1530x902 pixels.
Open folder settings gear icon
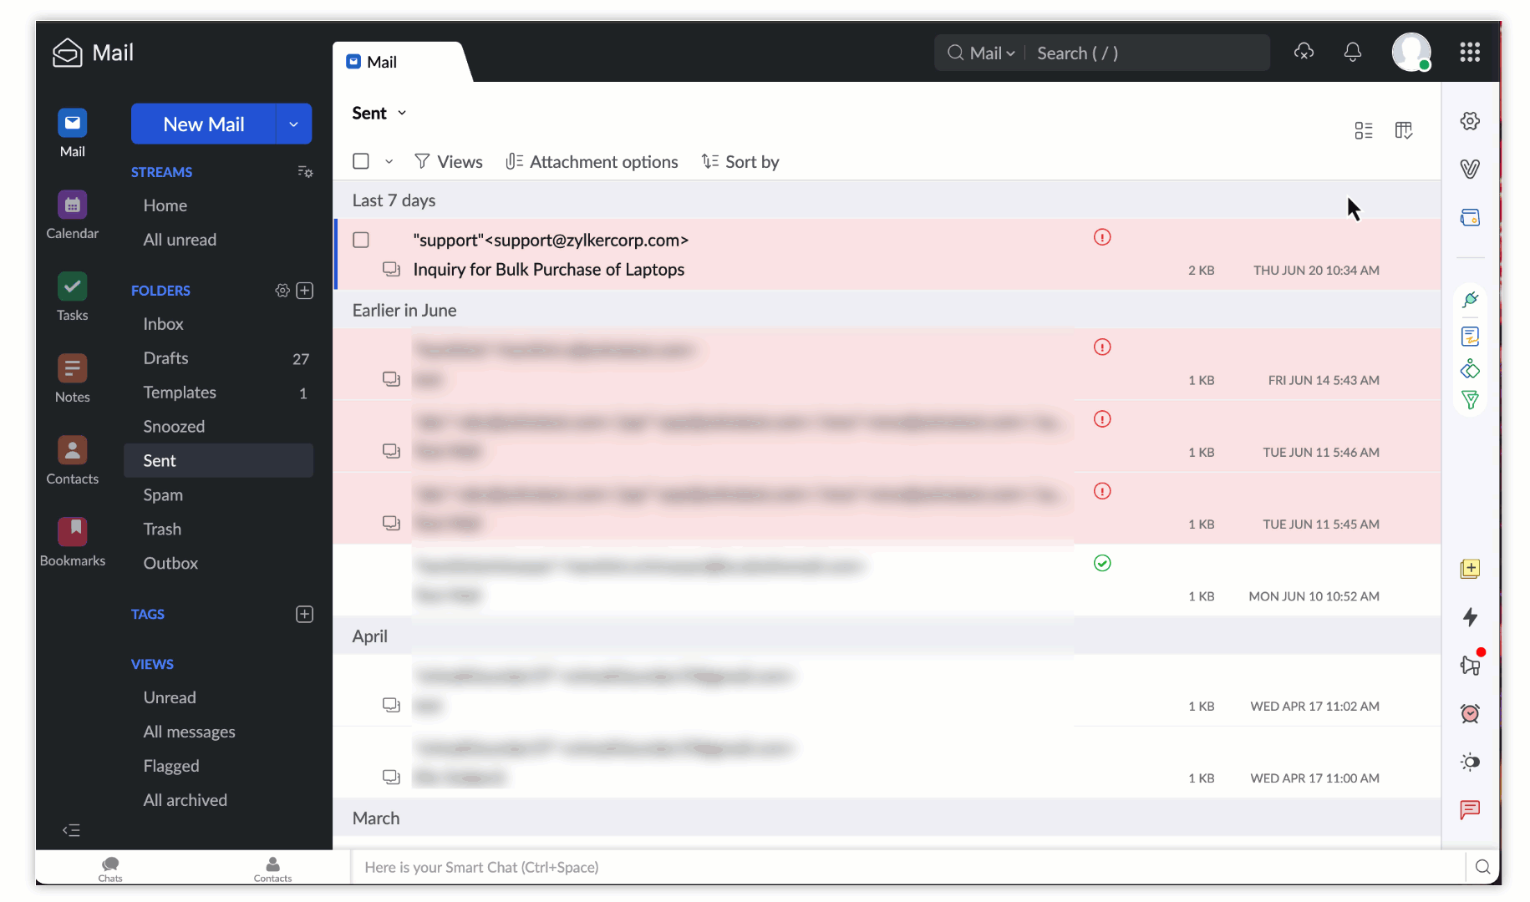point(282,290)
